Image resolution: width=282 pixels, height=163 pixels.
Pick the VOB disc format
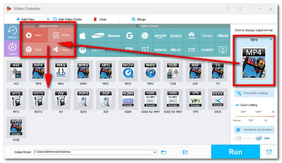[173, 71]
